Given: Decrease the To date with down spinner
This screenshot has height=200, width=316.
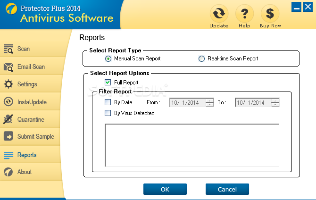Looking at the screenshot, I should (275, 105).
